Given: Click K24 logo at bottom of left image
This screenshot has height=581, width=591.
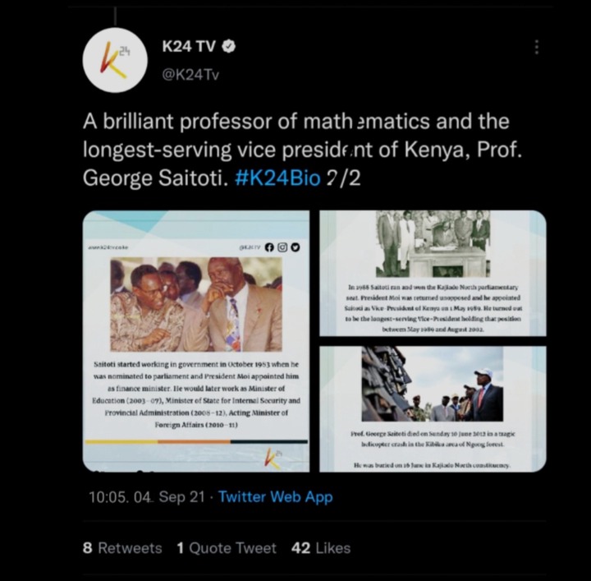Looking at the screenshot, I should (273, 458).
